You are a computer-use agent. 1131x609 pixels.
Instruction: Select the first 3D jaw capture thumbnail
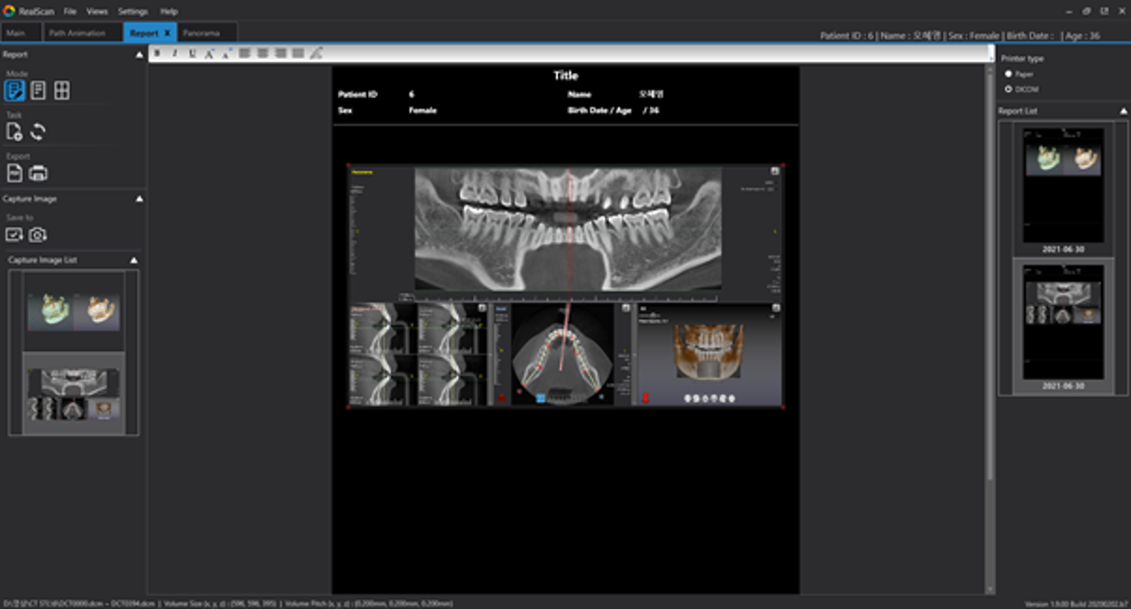click(x=73, y=311)
